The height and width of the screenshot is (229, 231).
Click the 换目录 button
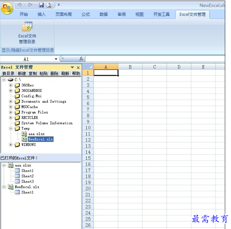click(8, 73)
